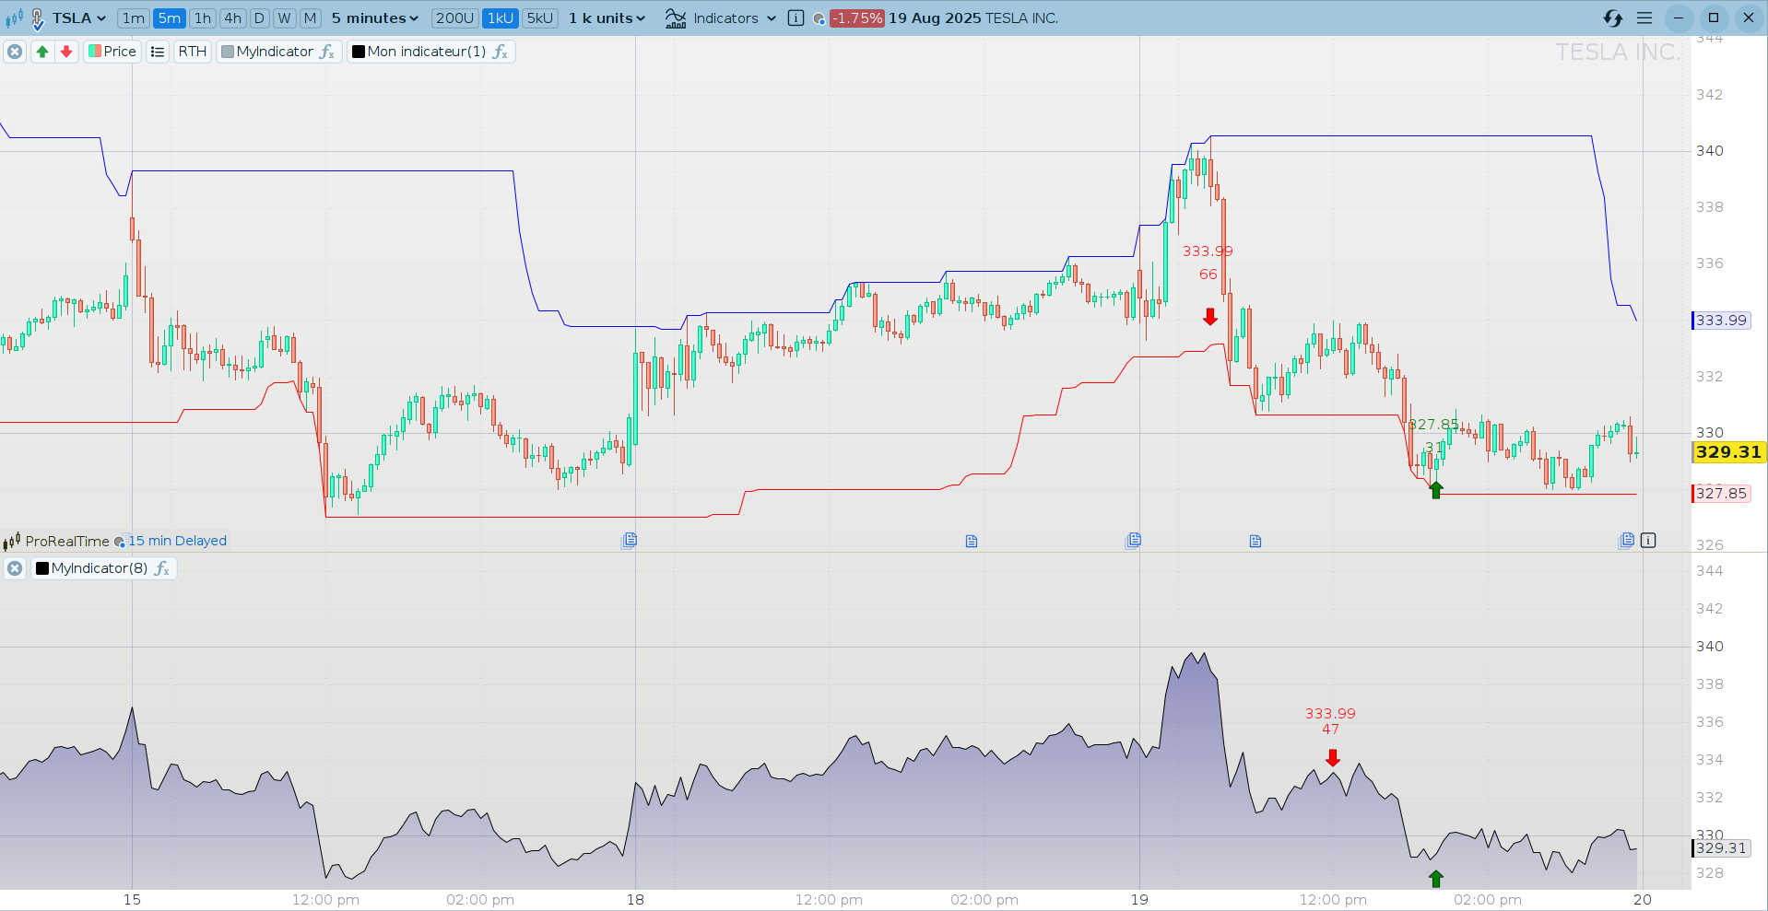Screen dimensions: 1768x911
Task: Click the 19 Aug 2025 date label
Action: click(x=935, y=18)
